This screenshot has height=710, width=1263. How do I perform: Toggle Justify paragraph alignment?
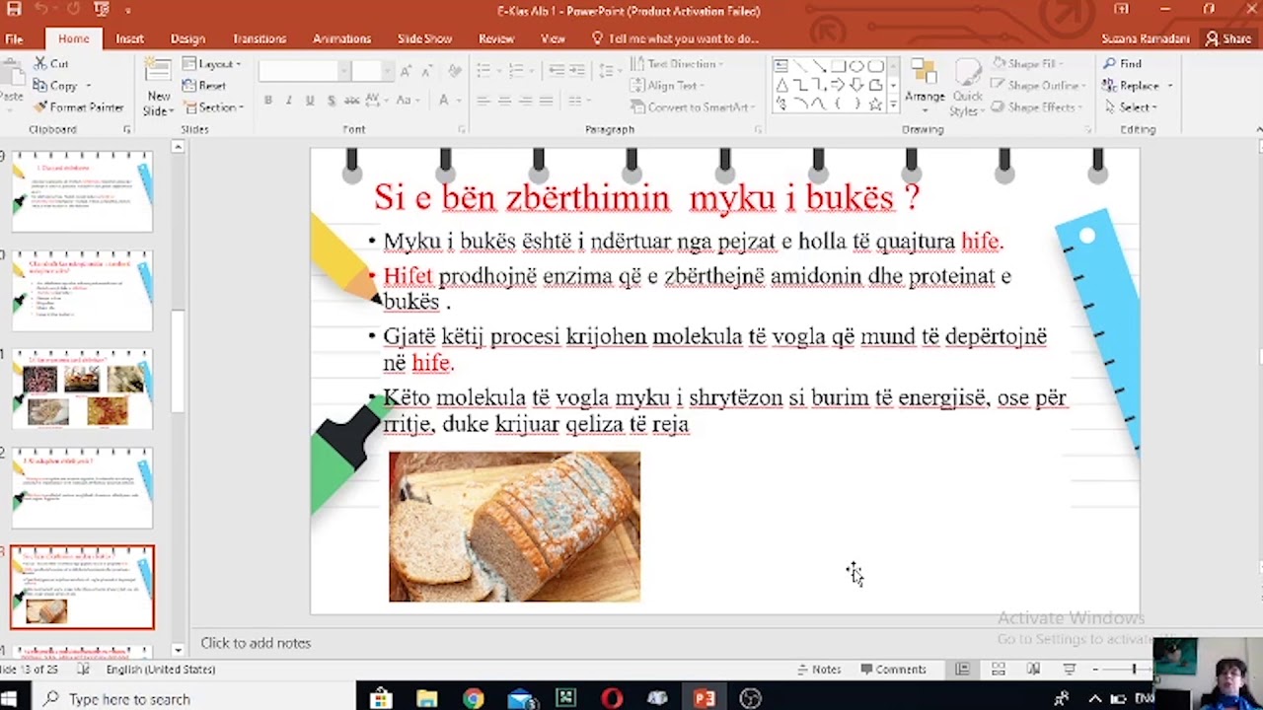(547, 101)
